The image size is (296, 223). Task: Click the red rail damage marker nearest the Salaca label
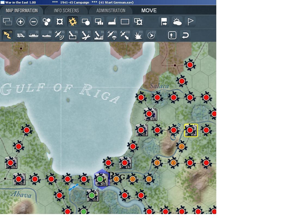coord(157,98)
